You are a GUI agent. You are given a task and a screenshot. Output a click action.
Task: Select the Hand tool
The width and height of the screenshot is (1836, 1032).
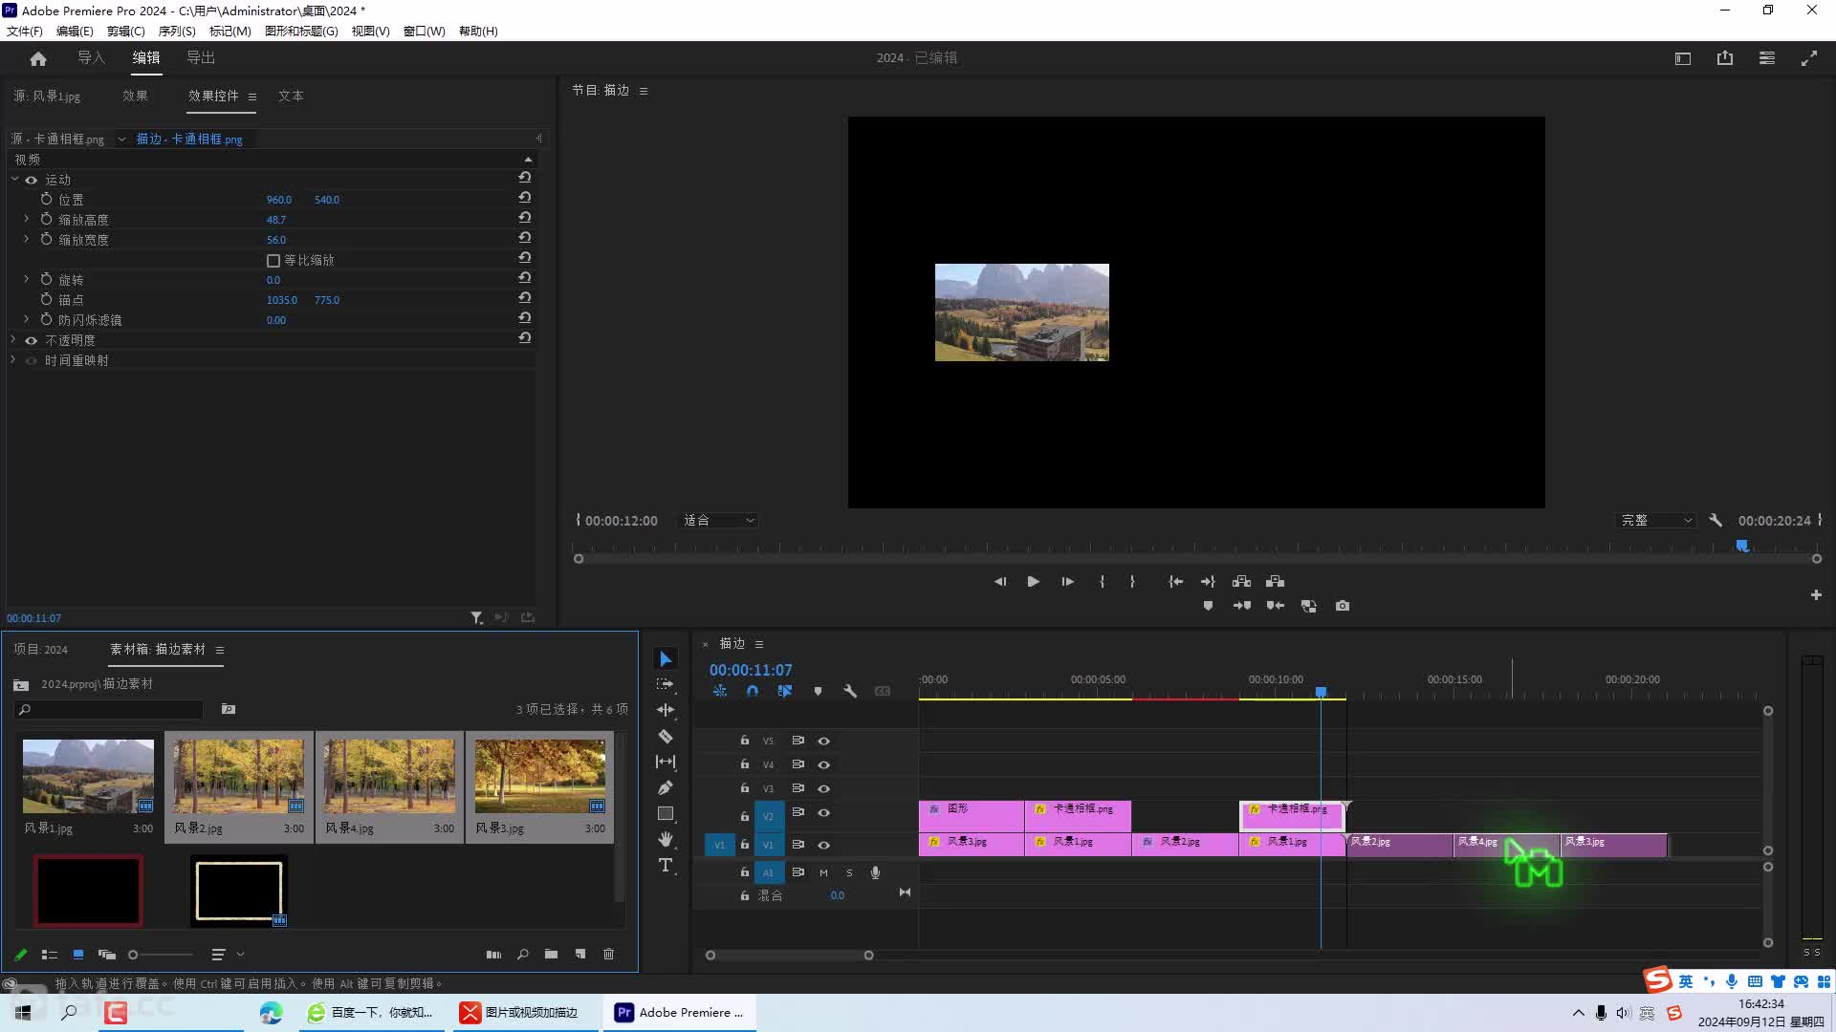tap(666, 839)
